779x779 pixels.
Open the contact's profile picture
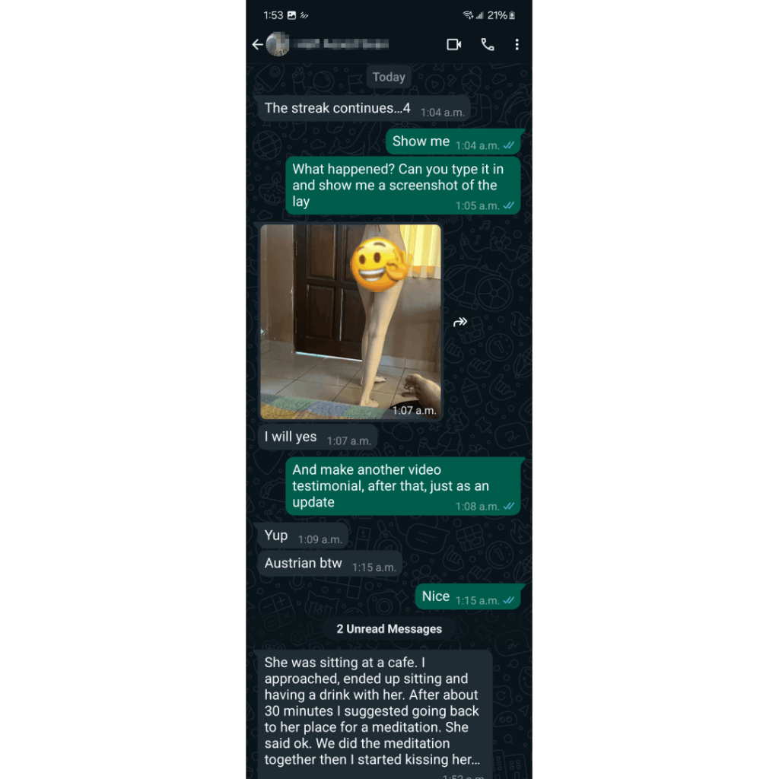pyautogui.click(x=278, y=44)
